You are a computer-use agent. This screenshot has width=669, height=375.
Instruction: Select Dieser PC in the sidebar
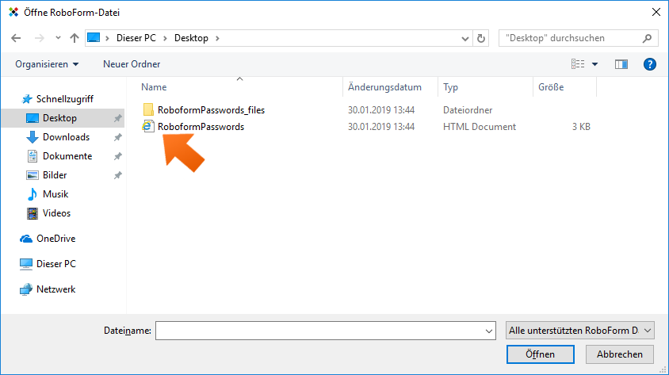click(x=56, y=264)
